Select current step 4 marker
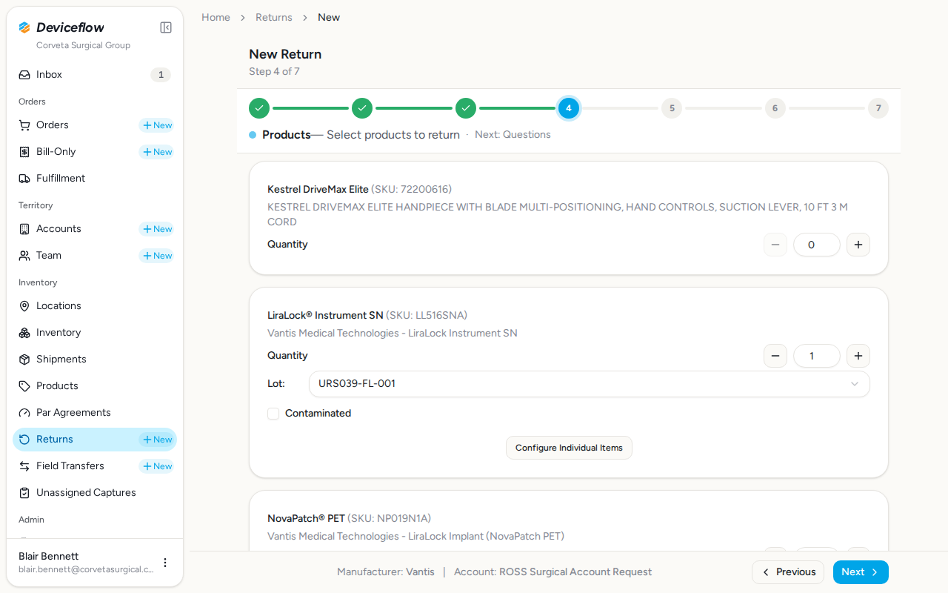The height and width of the screenshot is (593, 948). pyautogui.click(x=569, y=108)
